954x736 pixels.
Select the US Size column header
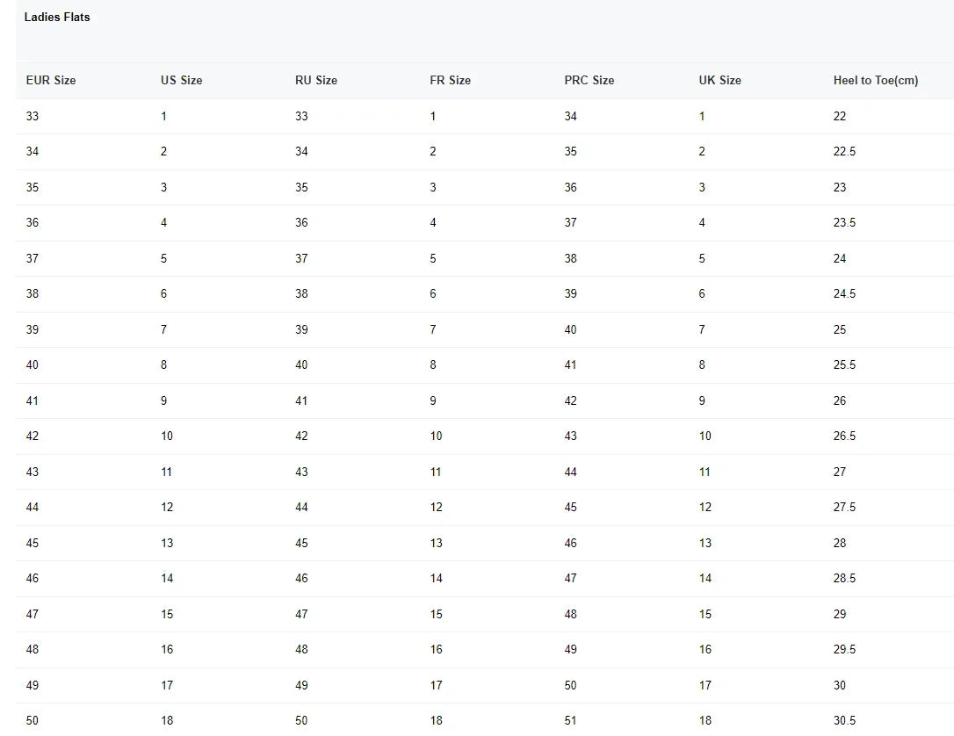click(181, 80)
